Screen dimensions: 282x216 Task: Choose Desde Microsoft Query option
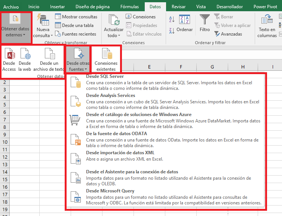coord(165,197)
